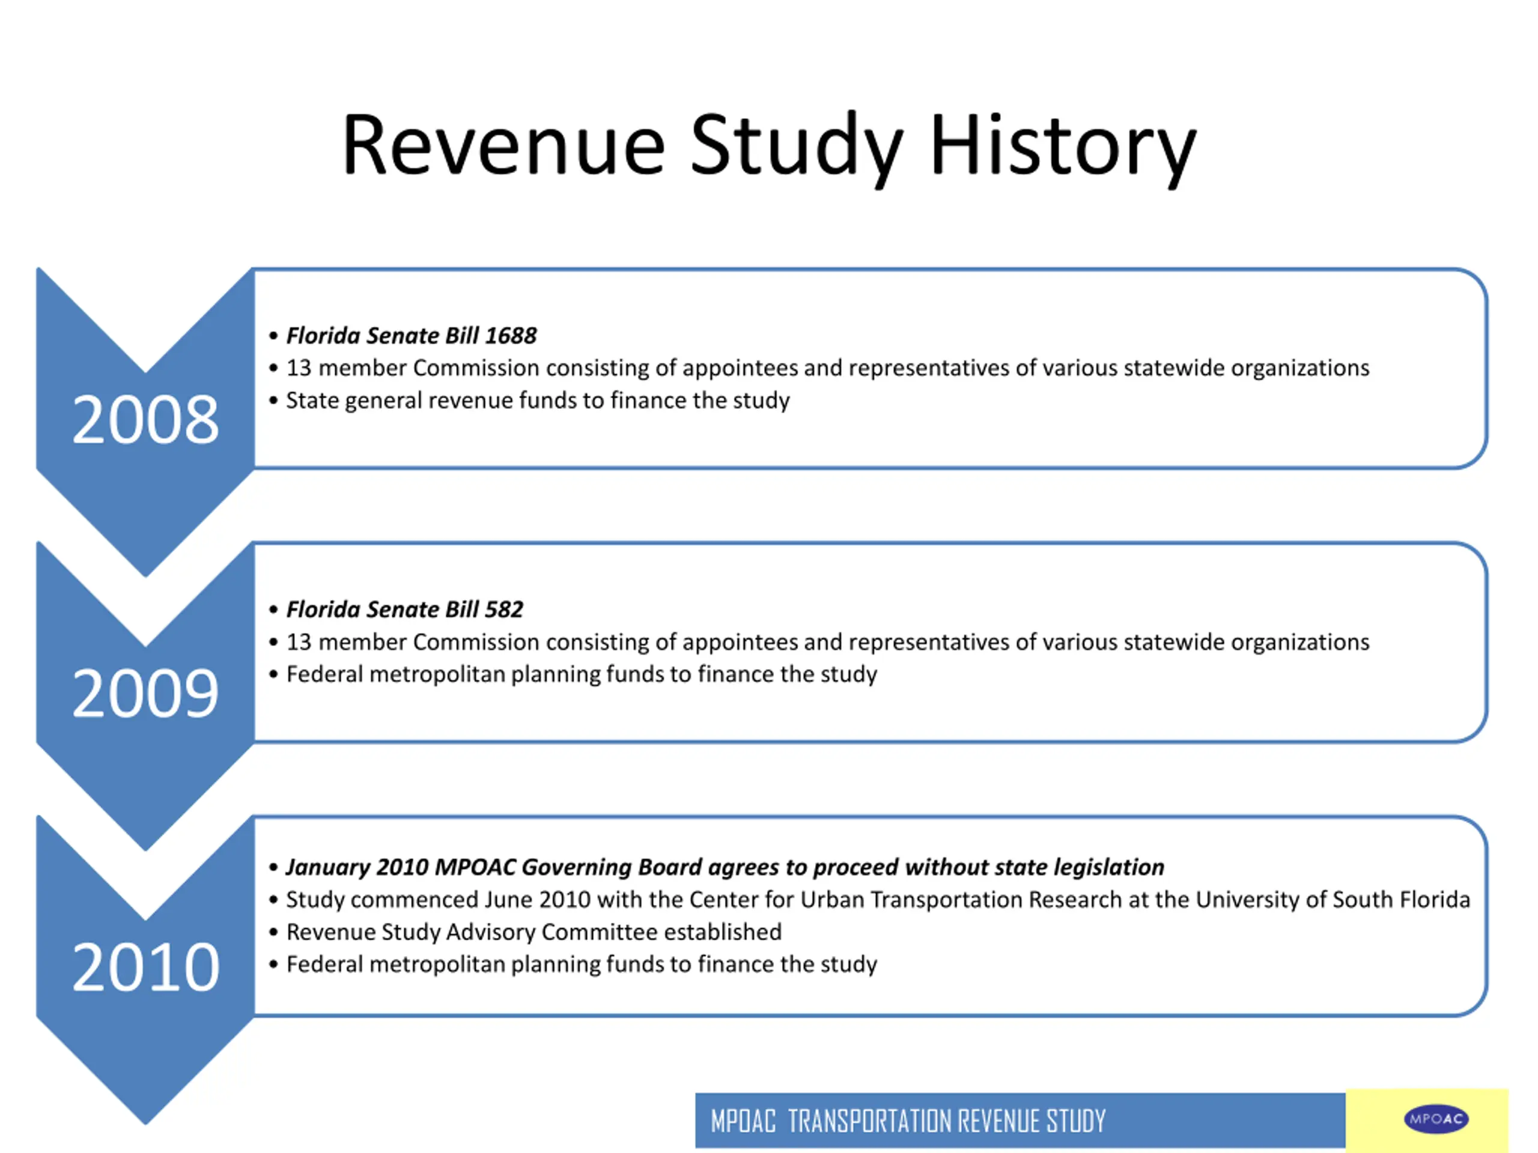Image resolution: width=1538 pixels, height=1153 pixels.
Task: Click the MPOAC oval logo
Action: [1436, 1119]
